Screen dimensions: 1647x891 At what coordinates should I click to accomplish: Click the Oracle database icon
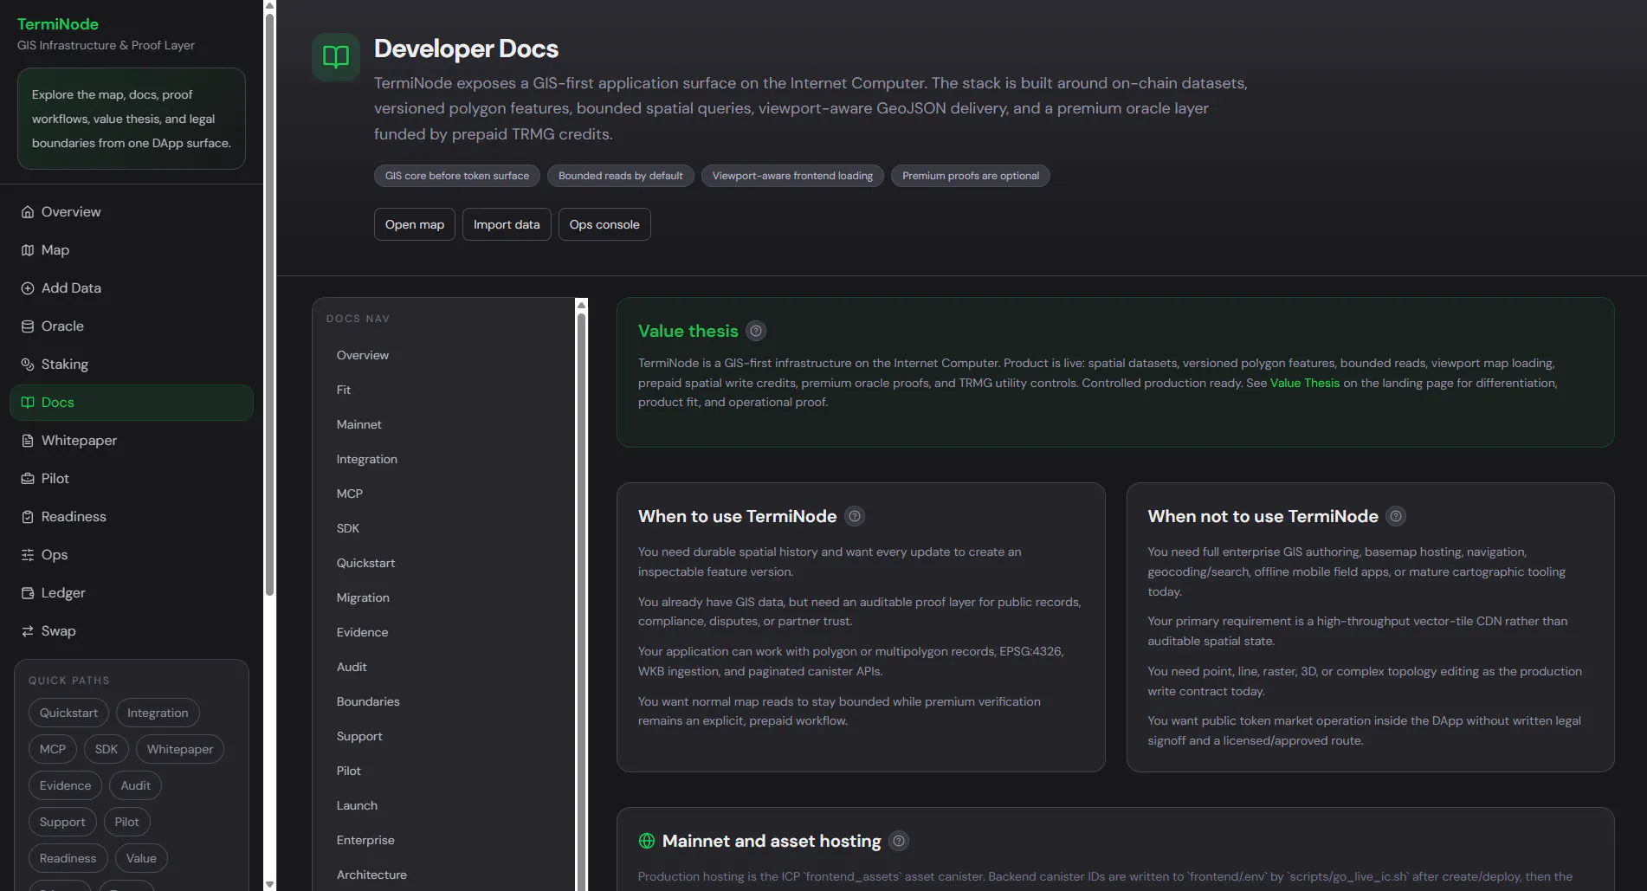pyautogui.click(x=28, y=326)
